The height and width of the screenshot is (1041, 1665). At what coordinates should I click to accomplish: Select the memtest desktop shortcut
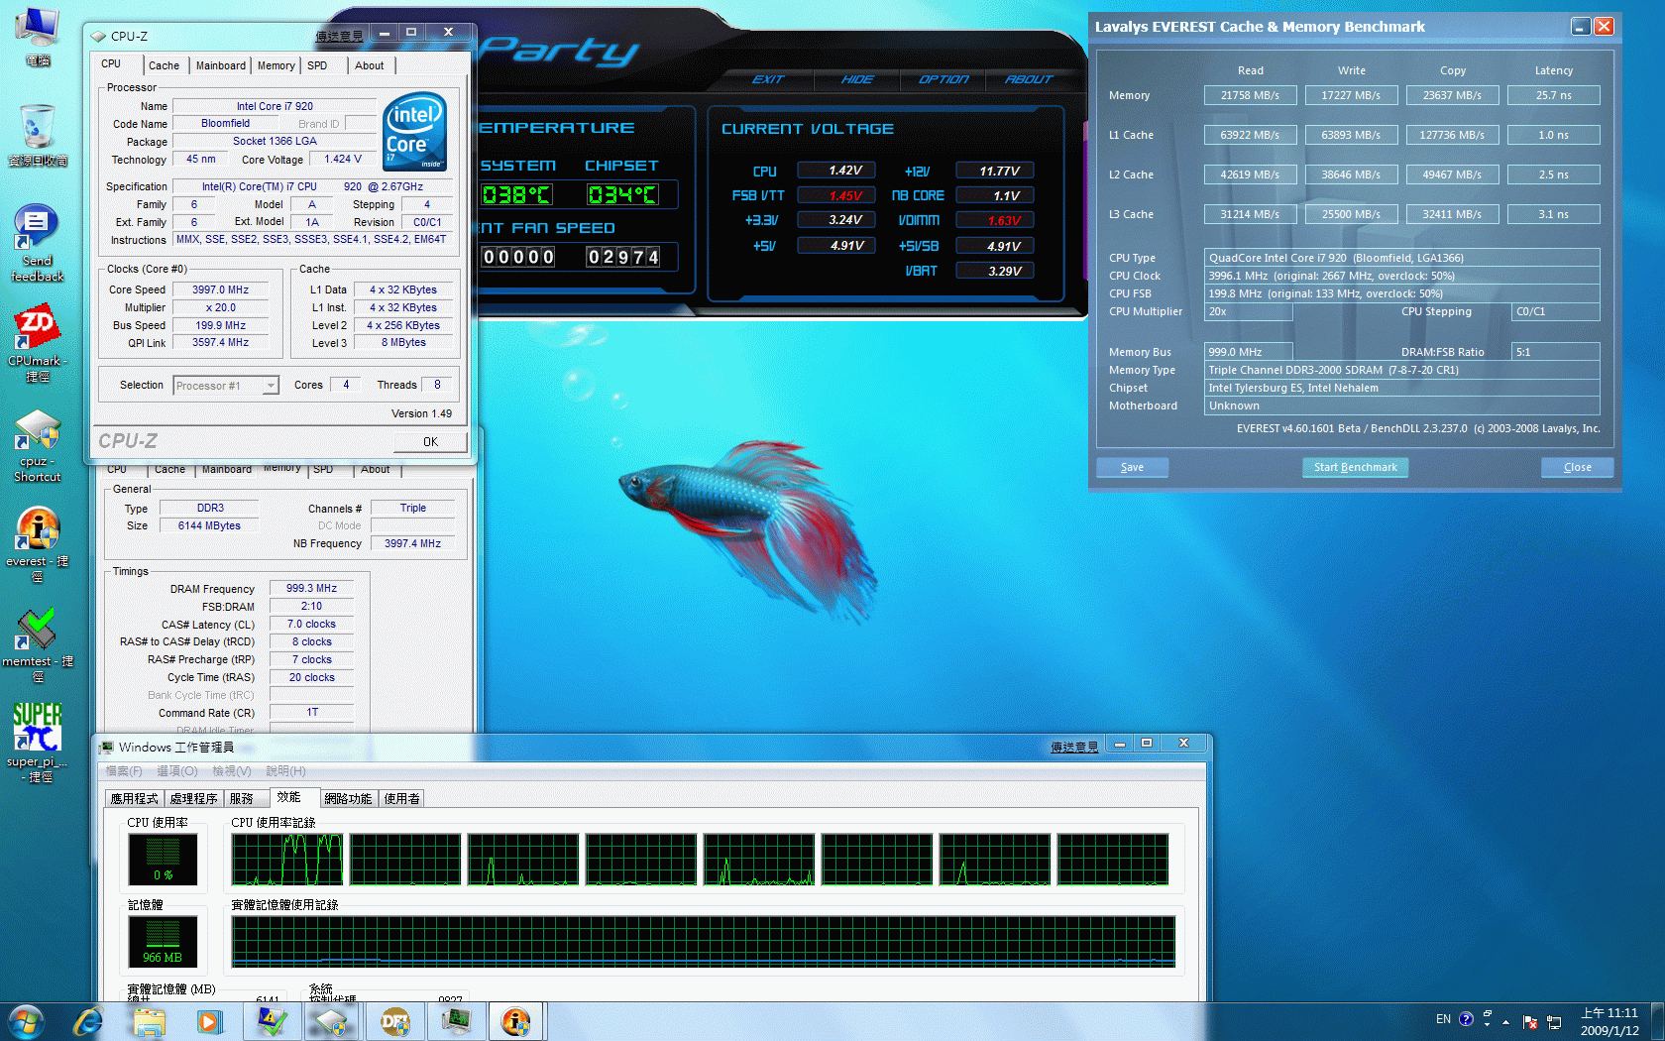click(x=38, y=644)
